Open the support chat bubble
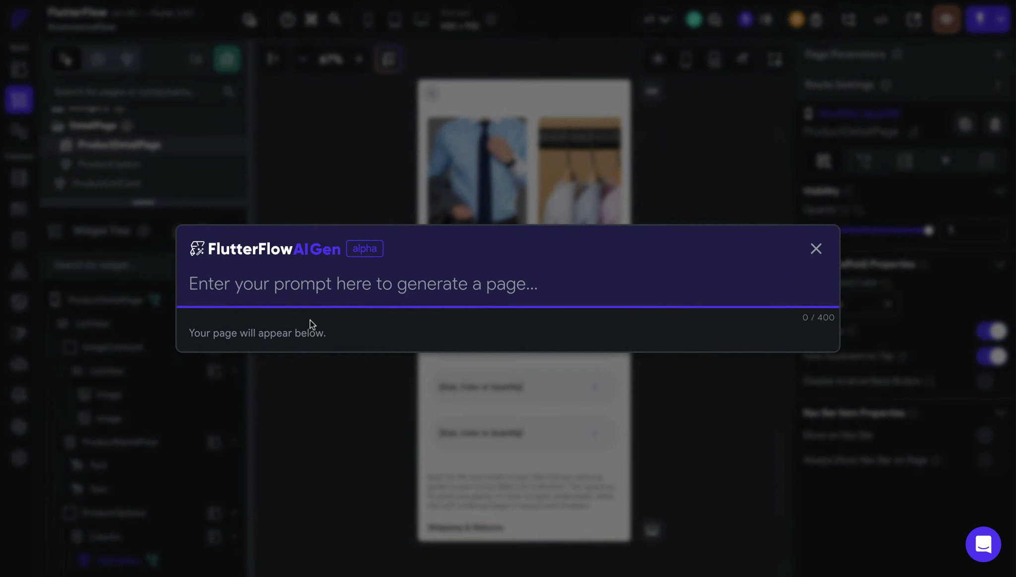 click(983, 544)
